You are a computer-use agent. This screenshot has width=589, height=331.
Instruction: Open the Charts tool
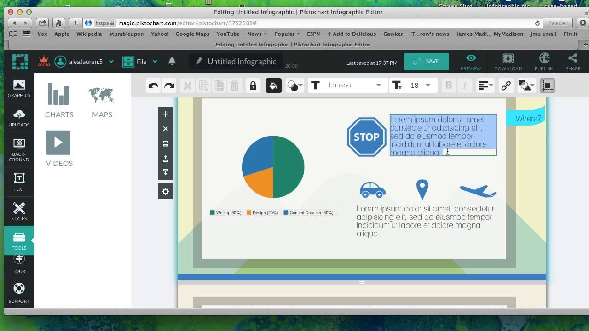point(59,101)
